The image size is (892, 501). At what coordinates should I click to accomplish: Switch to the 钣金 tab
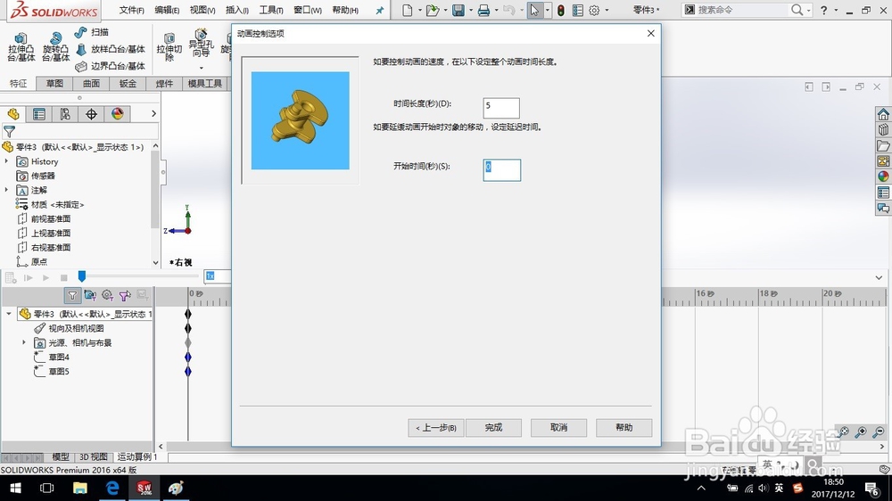[x=128, y=84]
